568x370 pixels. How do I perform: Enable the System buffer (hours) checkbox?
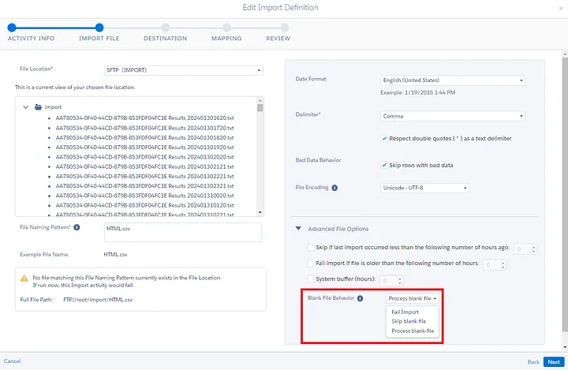(x=311, y=279)
